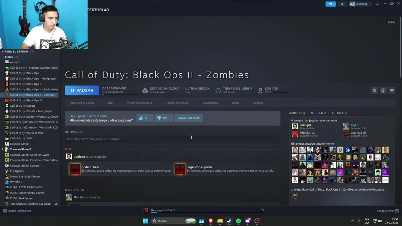Click the page vertical scrollbar
The height and width of the screenshot is (226, 402).
point(400,47)
